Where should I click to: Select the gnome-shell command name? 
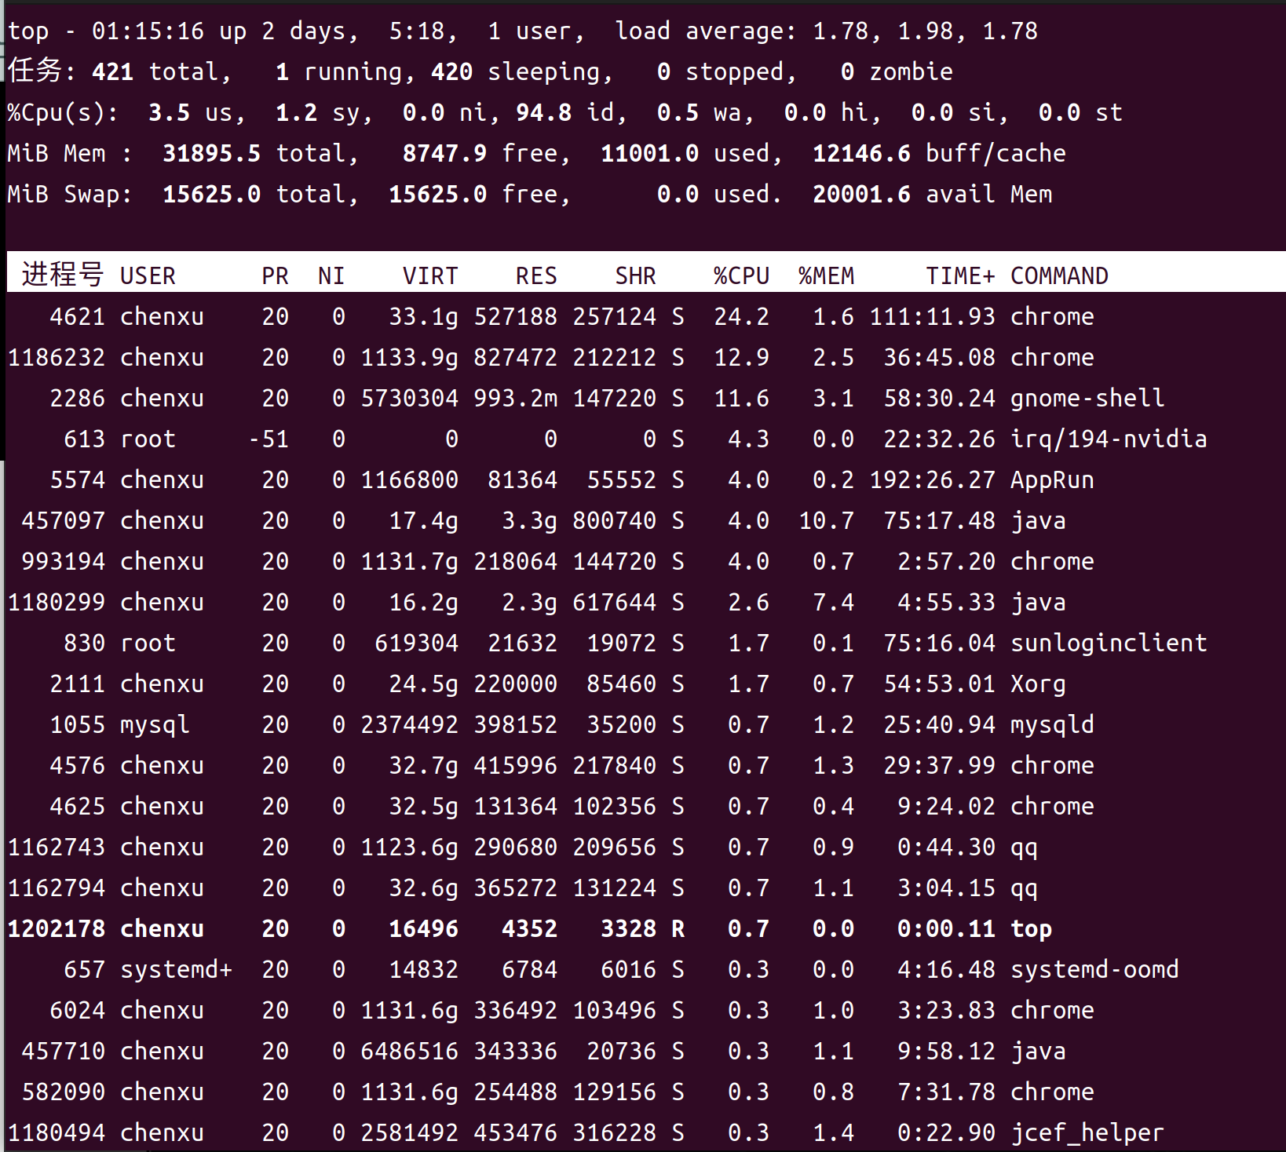pos(1087,398)
